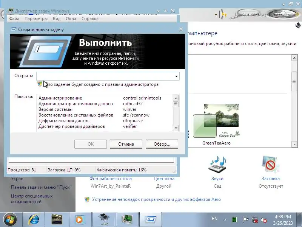Image resolution: width=302 pixels, height=227 pixels.
Task: Click the disabled OK button
Action: click(x=91, y=144)
